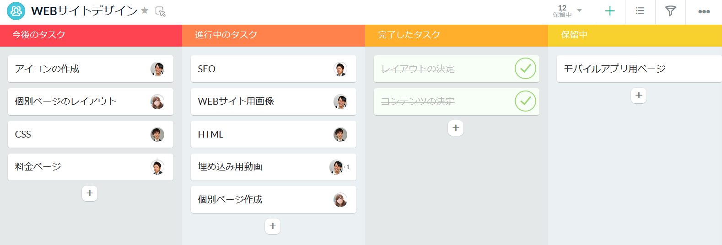Star the WEBサイトデザイン project
The width and height of the screenshot is (722, 245).
[145, 11]
